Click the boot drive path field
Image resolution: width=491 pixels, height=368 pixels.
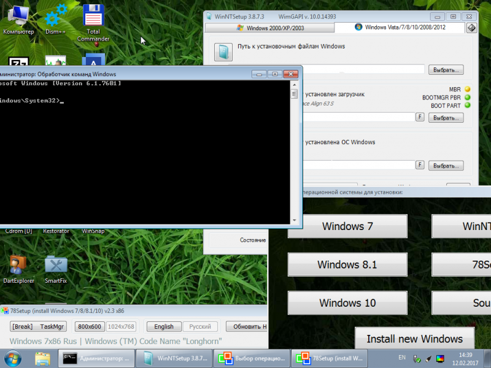coord(358,117)
